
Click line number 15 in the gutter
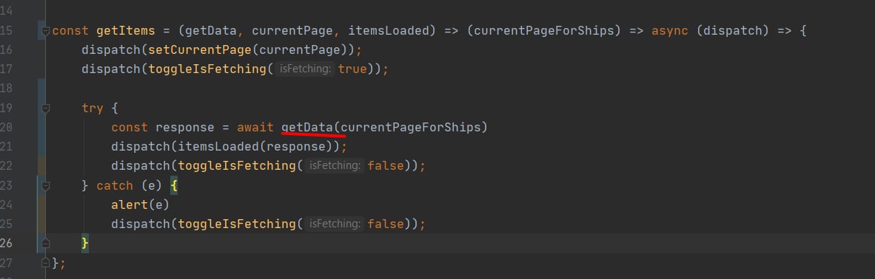[6, 30]
